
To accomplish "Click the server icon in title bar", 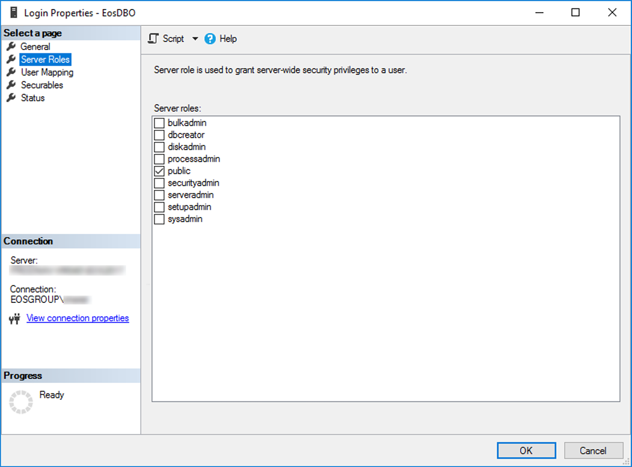I will tap(14, 13).
